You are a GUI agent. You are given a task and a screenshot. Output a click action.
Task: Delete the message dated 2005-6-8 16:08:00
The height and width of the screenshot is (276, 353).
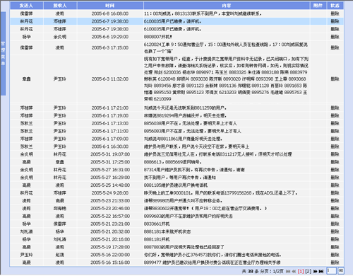[335, 13]
